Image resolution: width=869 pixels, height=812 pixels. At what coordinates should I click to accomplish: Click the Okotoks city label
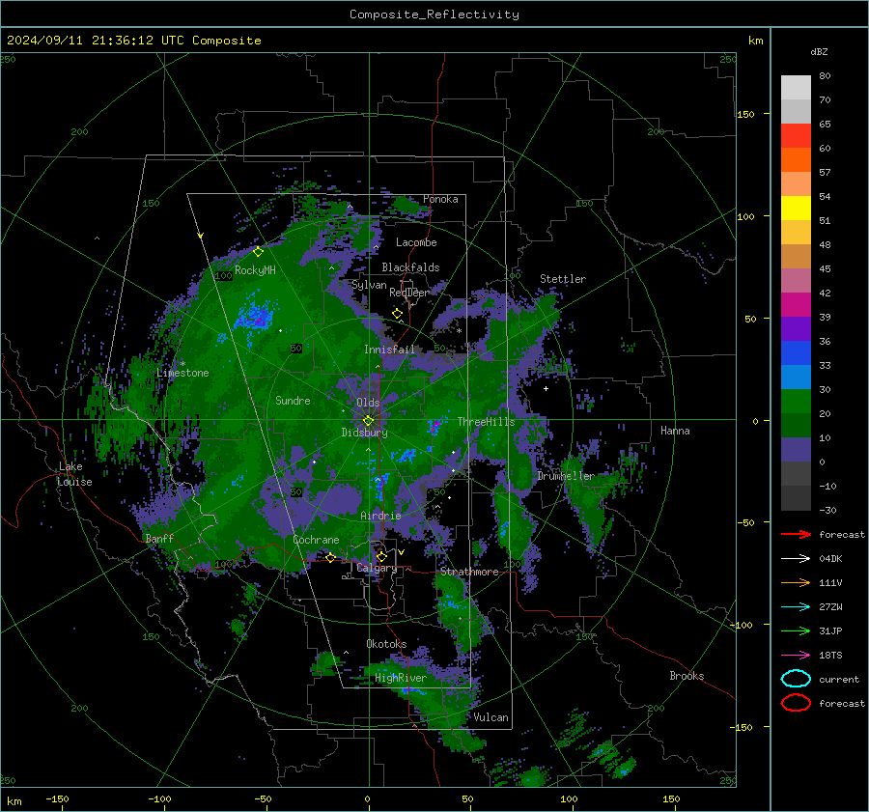click(386, 644)
